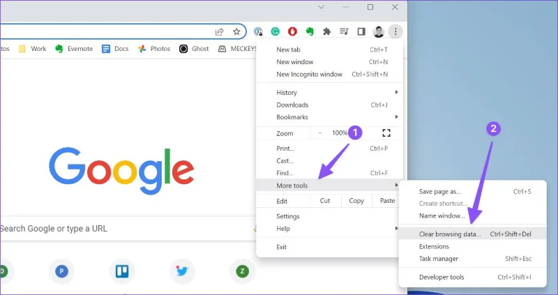
Task: Open the Twitter shortcut tile
Action: click(x=182, y=271)
